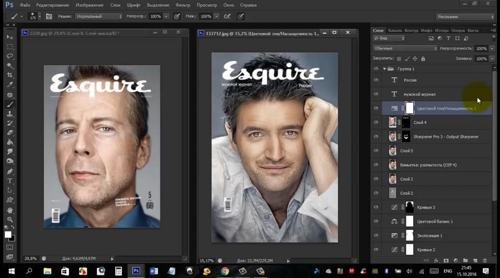
Task: Open the Файл menu
Action: click(x=25, y=5)
